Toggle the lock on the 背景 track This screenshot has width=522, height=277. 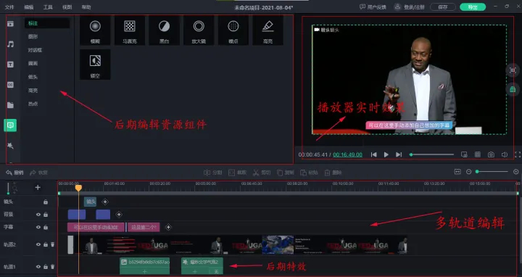click(x=46, y=215)
